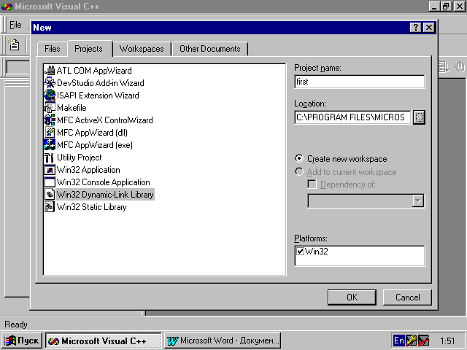Click the taskbar clock showing 1:51
Screen dimensions: 467x350
[x=447, y=341]
